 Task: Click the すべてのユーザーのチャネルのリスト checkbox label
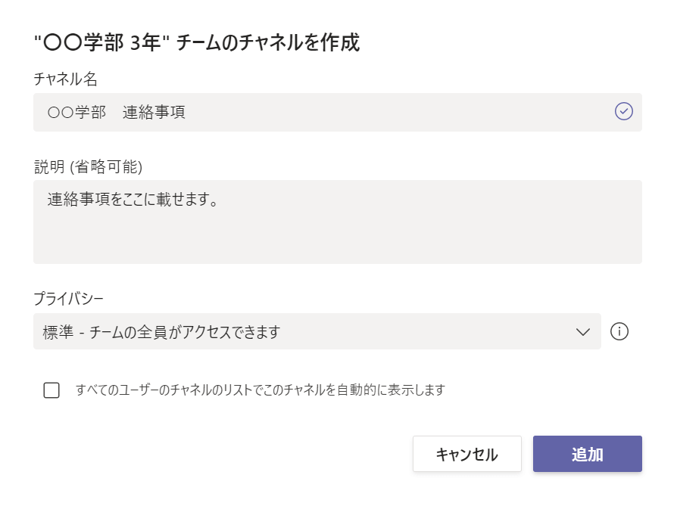click(260, 390)
